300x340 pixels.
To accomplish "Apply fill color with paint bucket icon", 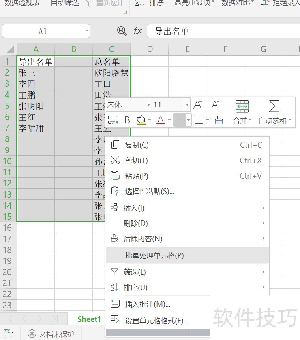I will [141, 120].
